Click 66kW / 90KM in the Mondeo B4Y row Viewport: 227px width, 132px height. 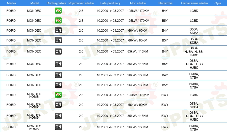(x=138, y=30)
